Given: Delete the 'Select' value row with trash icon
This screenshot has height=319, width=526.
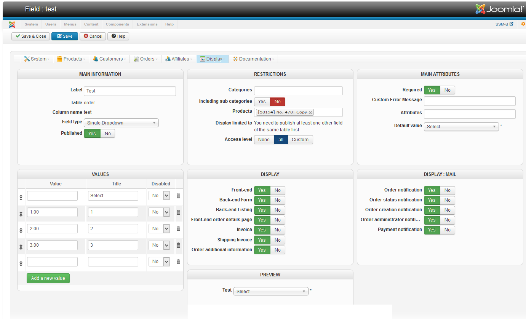Looking at the screenshot, I should pos(178,196).
